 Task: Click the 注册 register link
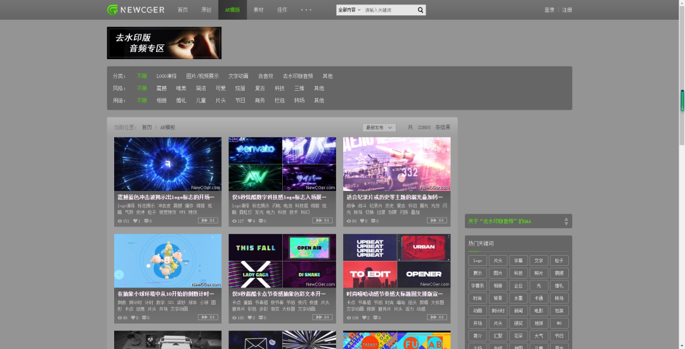(567, 10)
